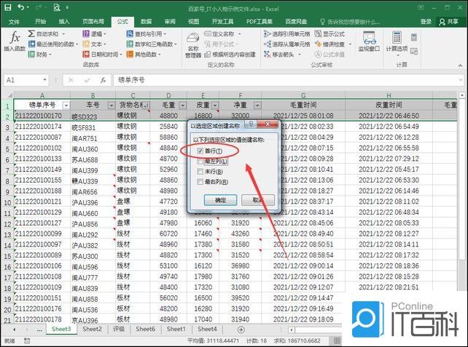Switch to the 插入 (Insert) tab
Viewport: 468px width, 347px height.
[64, 21]
